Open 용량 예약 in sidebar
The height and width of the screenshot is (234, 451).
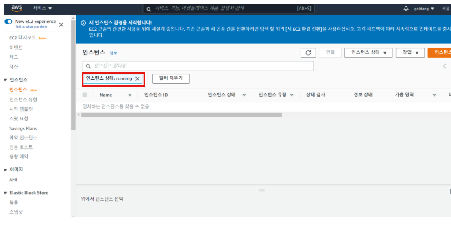coord(19,156)
